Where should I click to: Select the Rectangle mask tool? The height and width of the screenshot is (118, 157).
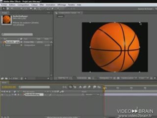31,9
